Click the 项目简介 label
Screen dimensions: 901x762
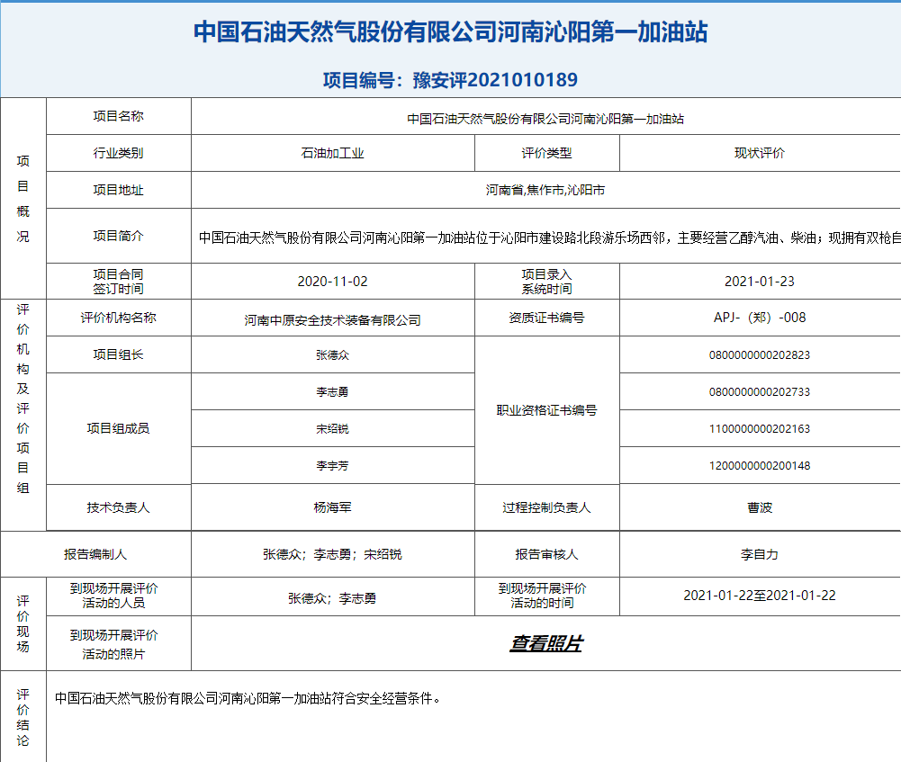click(x=119, y=236)
